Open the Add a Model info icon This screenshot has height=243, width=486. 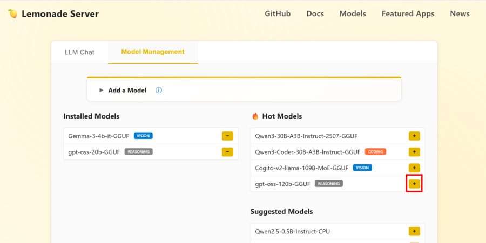tap(159, 91)
